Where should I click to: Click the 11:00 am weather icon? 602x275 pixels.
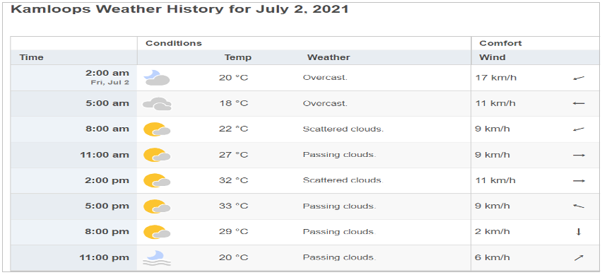click(157, 155)
